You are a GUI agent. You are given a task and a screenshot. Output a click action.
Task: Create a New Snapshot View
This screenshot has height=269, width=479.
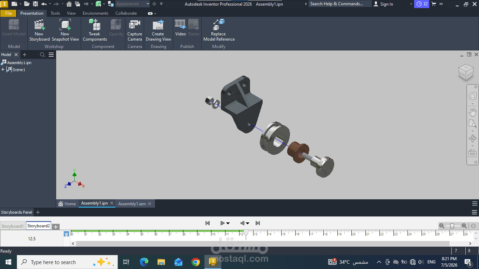click(65, 30)
